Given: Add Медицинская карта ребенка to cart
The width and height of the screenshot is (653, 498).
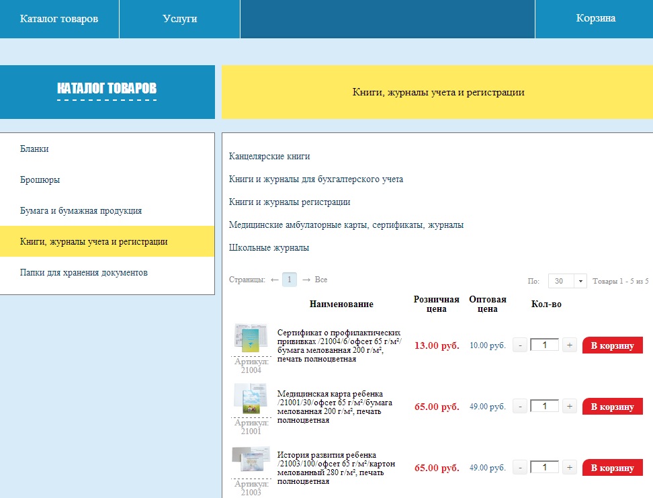Looking at the screenshot, I should (612, 407).
